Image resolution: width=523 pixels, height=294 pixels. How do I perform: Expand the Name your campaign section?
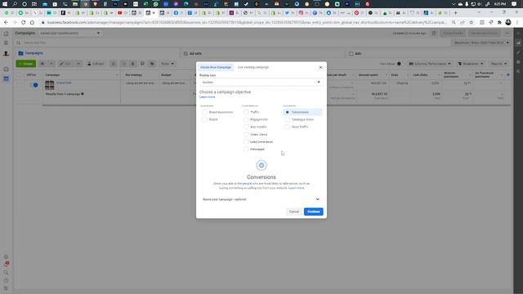point(261,199)
